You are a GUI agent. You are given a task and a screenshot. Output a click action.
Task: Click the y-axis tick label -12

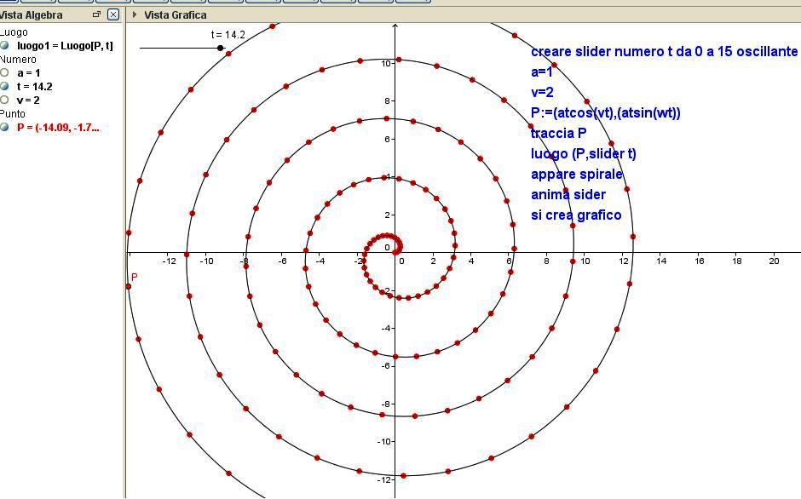pyautogui.click(x=386, y=479)
